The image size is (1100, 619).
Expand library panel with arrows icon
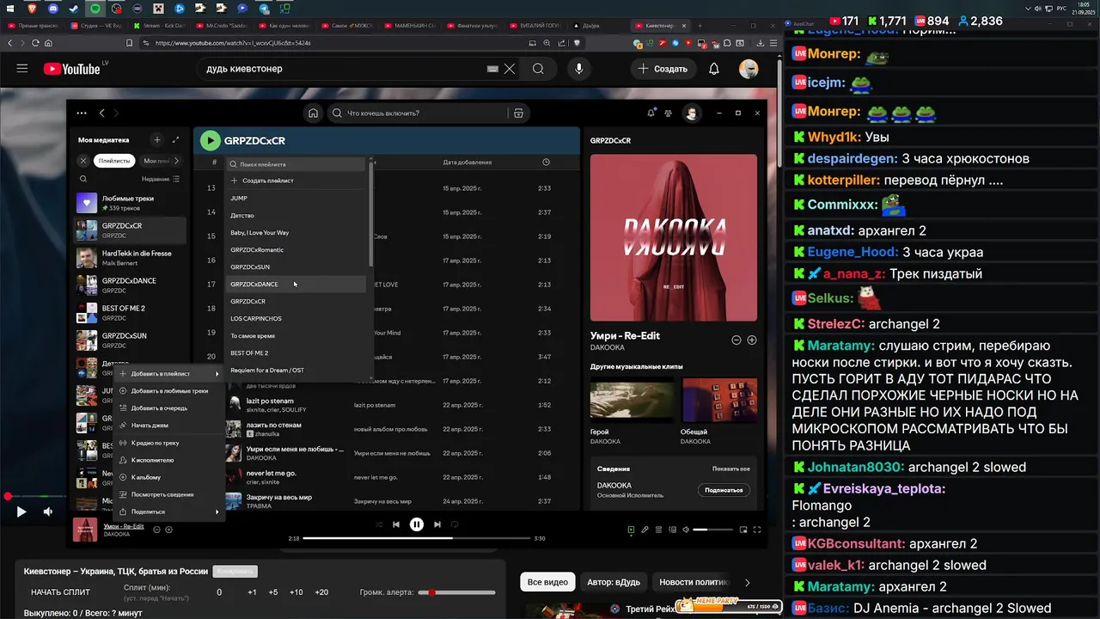coord(176,139)
